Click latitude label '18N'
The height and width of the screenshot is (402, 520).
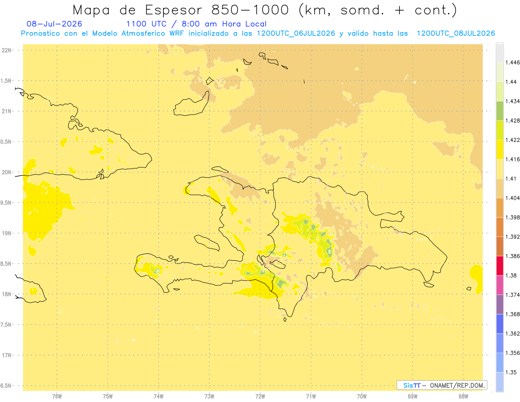(x=7, y=294)
